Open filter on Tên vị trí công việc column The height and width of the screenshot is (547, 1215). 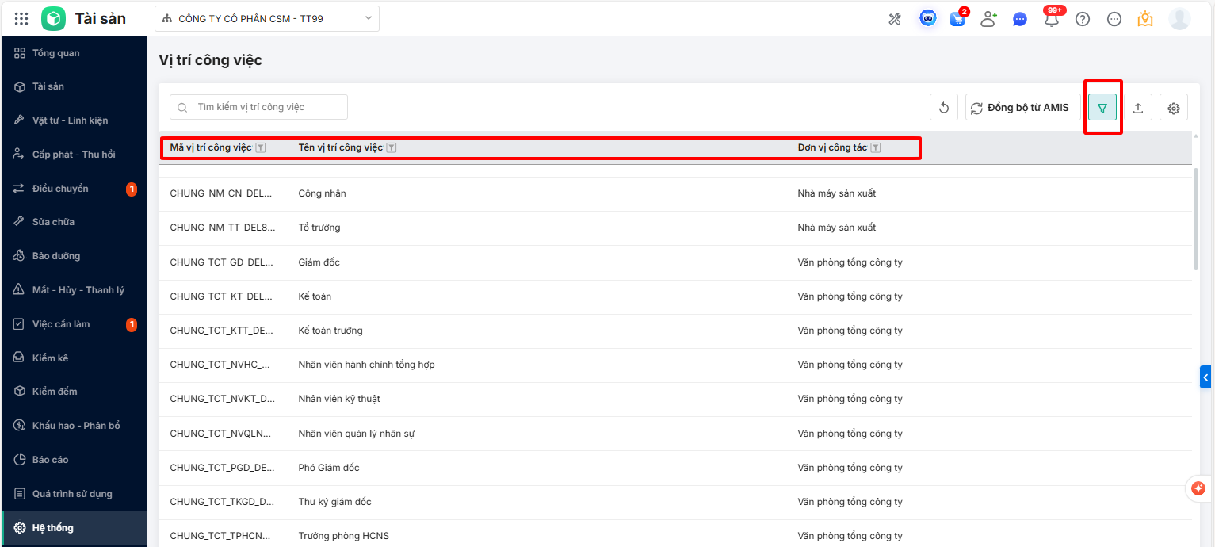pos(392,147)
